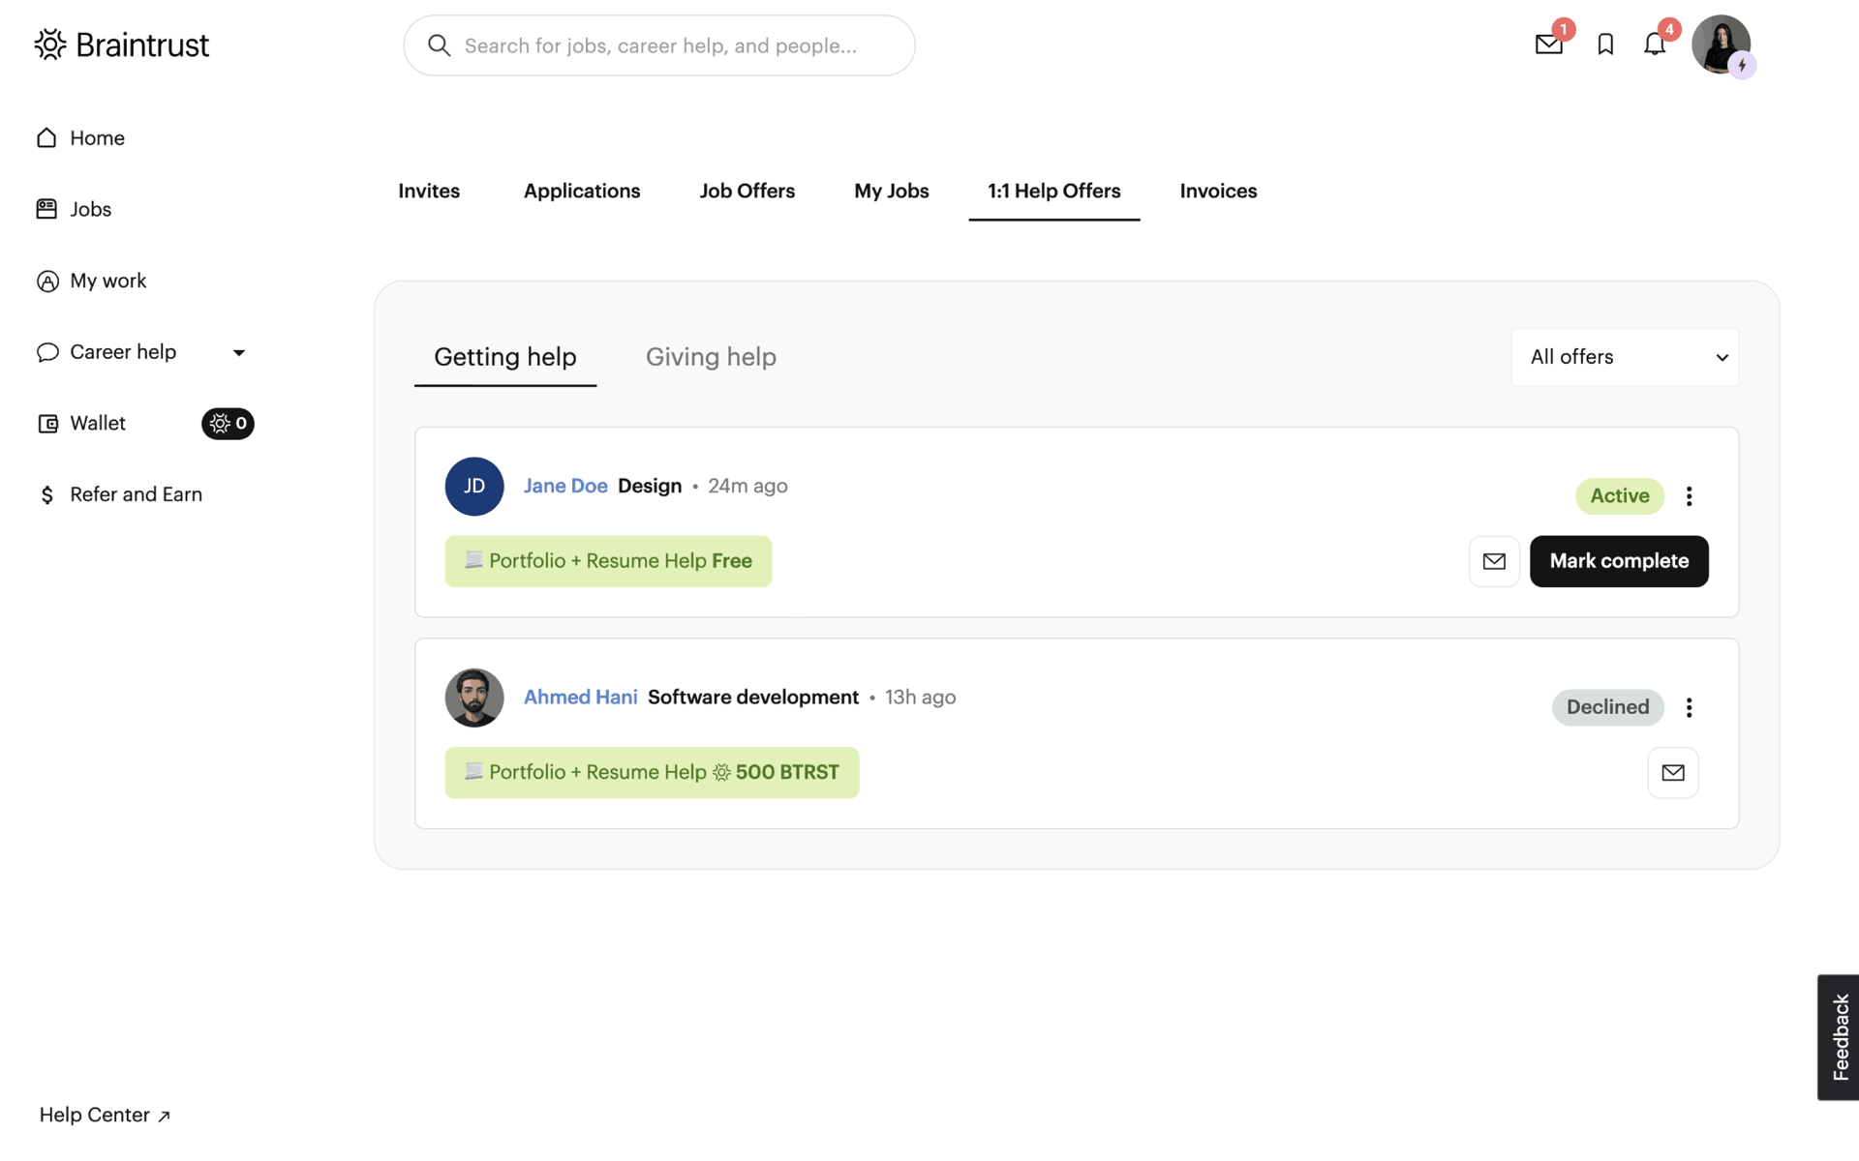Click the Career help chat bubble icon
The image size is (1859, 1161).
pyautogui.click(x=47, y=352)
